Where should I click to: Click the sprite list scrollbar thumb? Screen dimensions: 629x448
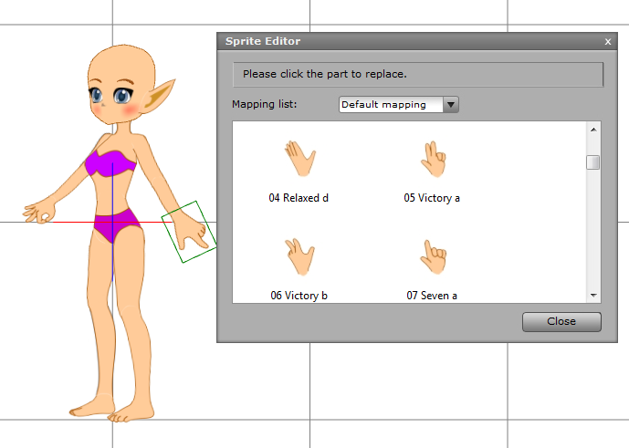click(593, 162)
